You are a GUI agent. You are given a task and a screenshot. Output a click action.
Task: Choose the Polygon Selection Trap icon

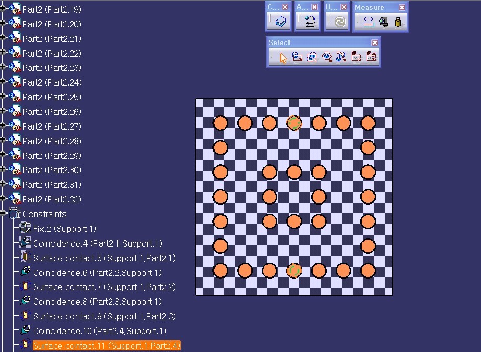(x=327, y=57)
